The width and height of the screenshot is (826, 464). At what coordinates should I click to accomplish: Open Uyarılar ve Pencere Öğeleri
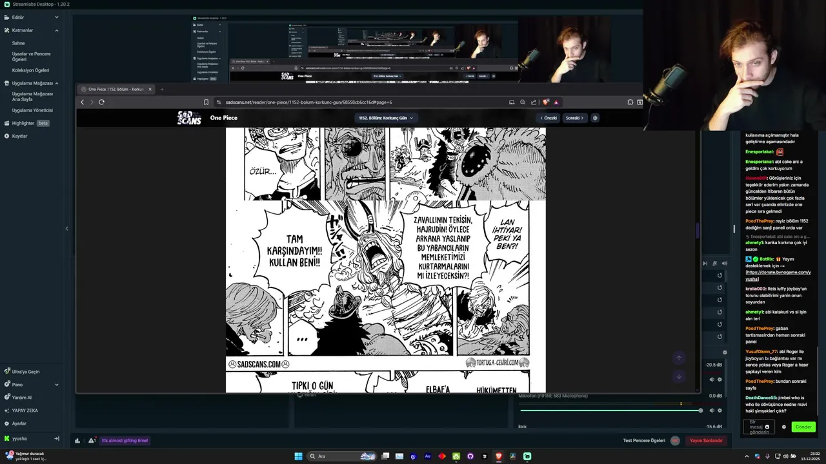coord(31,57)
